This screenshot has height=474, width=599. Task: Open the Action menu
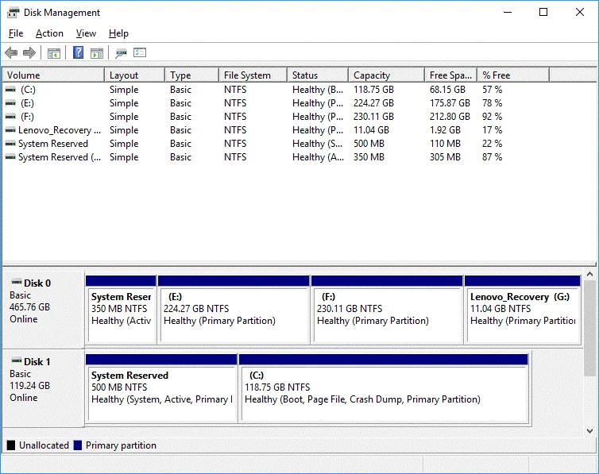coord(49,33)
